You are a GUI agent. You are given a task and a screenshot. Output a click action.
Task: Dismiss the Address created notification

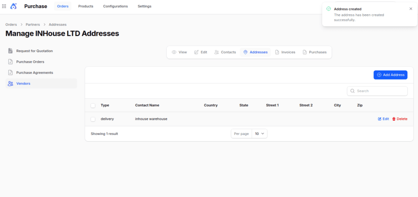tap(411, 9)
